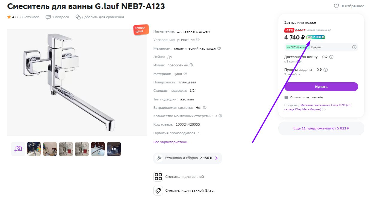Viewport: 375px width, 197px height.
Task: Click the comparison scales icon
Action: (78, 17)
